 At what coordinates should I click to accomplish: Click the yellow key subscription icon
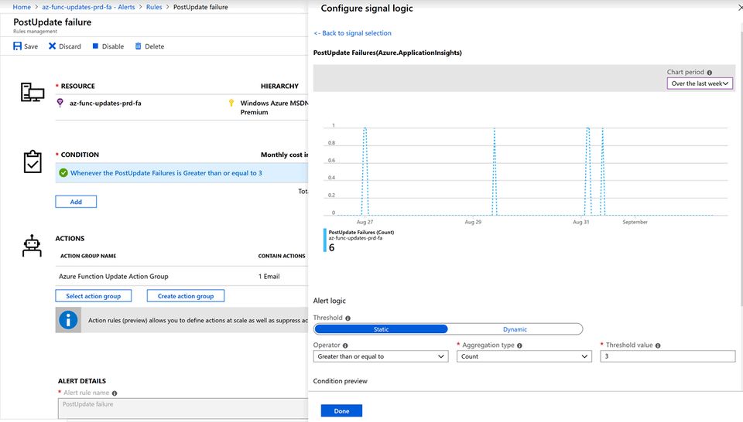pyautogui.click(x=231, y=103)
